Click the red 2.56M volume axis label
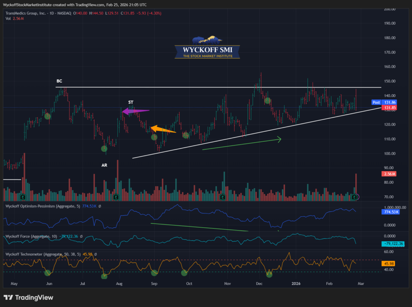This screenshot has width=412, height=307. [x=389, y=174]
